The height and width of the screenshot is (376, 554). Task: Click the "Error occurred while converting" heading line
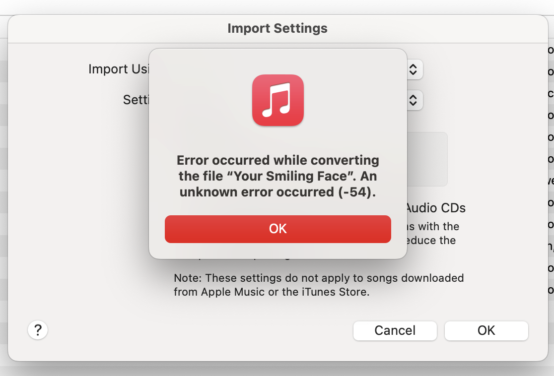coord(277,161)
